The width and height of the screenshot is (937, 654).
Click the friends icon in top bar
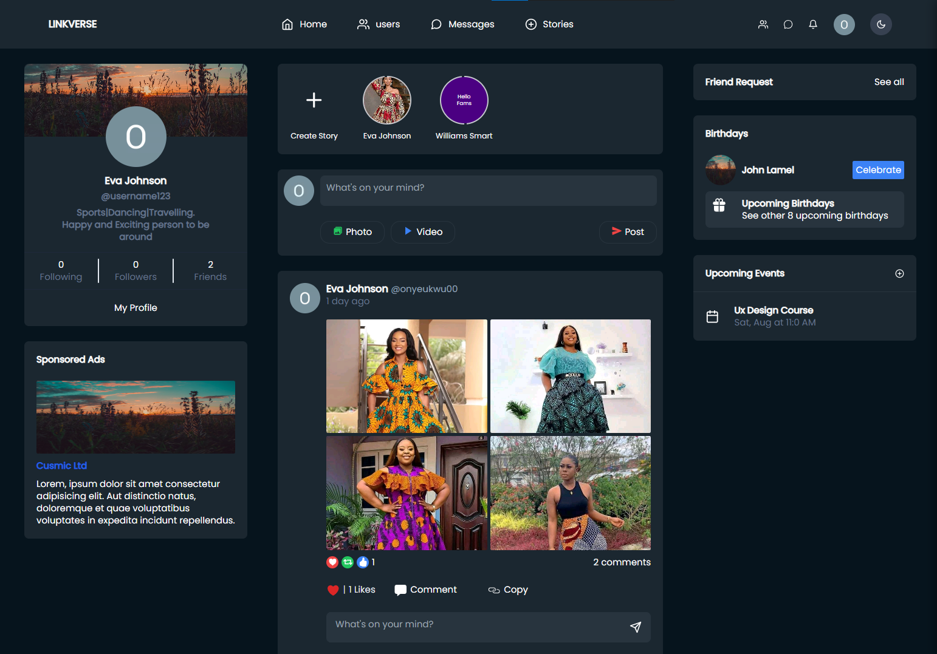point(763,24)
